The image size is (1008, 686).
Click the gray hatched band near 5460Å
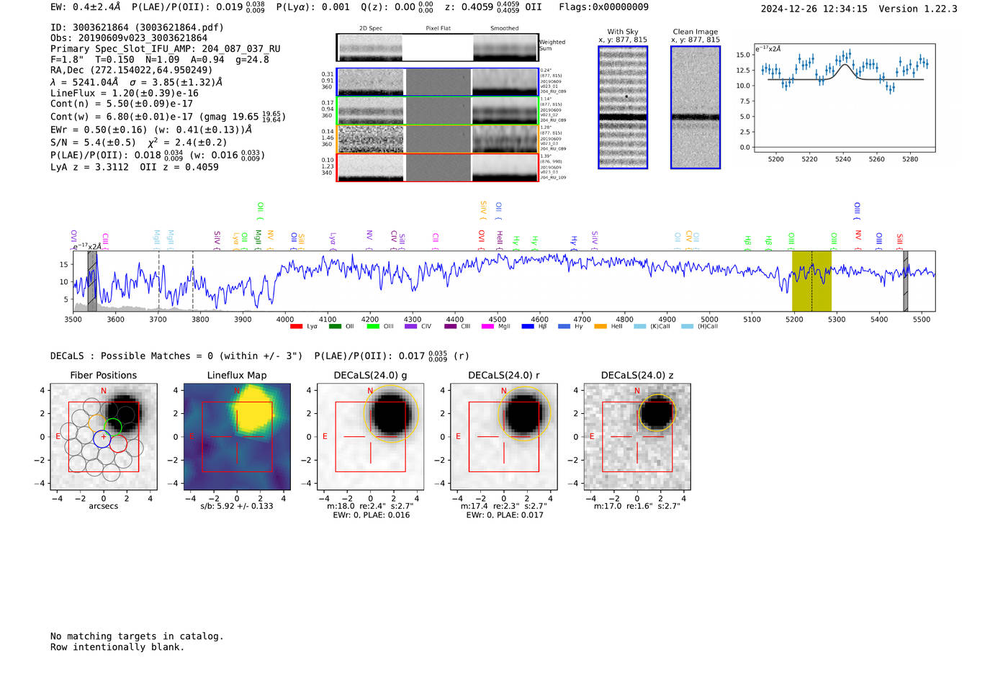(906, 281)
